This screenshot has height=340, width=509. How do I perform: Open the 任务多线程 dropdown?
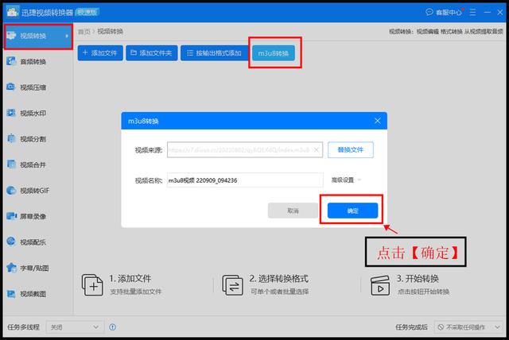[x=75, y=326]
